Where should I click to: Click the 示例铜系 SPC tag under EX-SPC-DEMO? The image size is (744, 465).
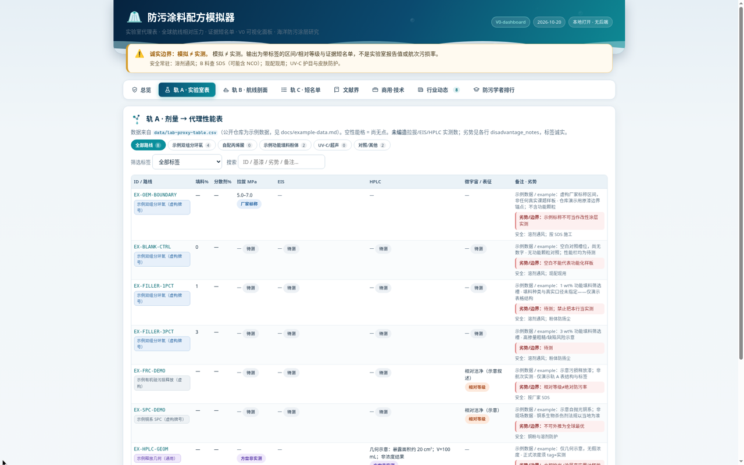click(162, 419)
